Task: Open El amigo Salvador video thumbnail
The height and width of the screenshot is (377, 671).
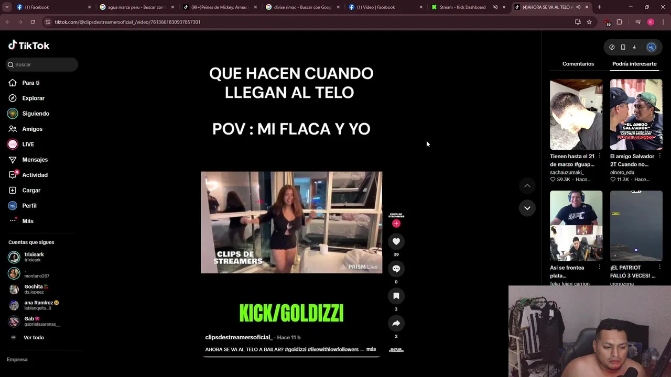Action: coord(636,115)
